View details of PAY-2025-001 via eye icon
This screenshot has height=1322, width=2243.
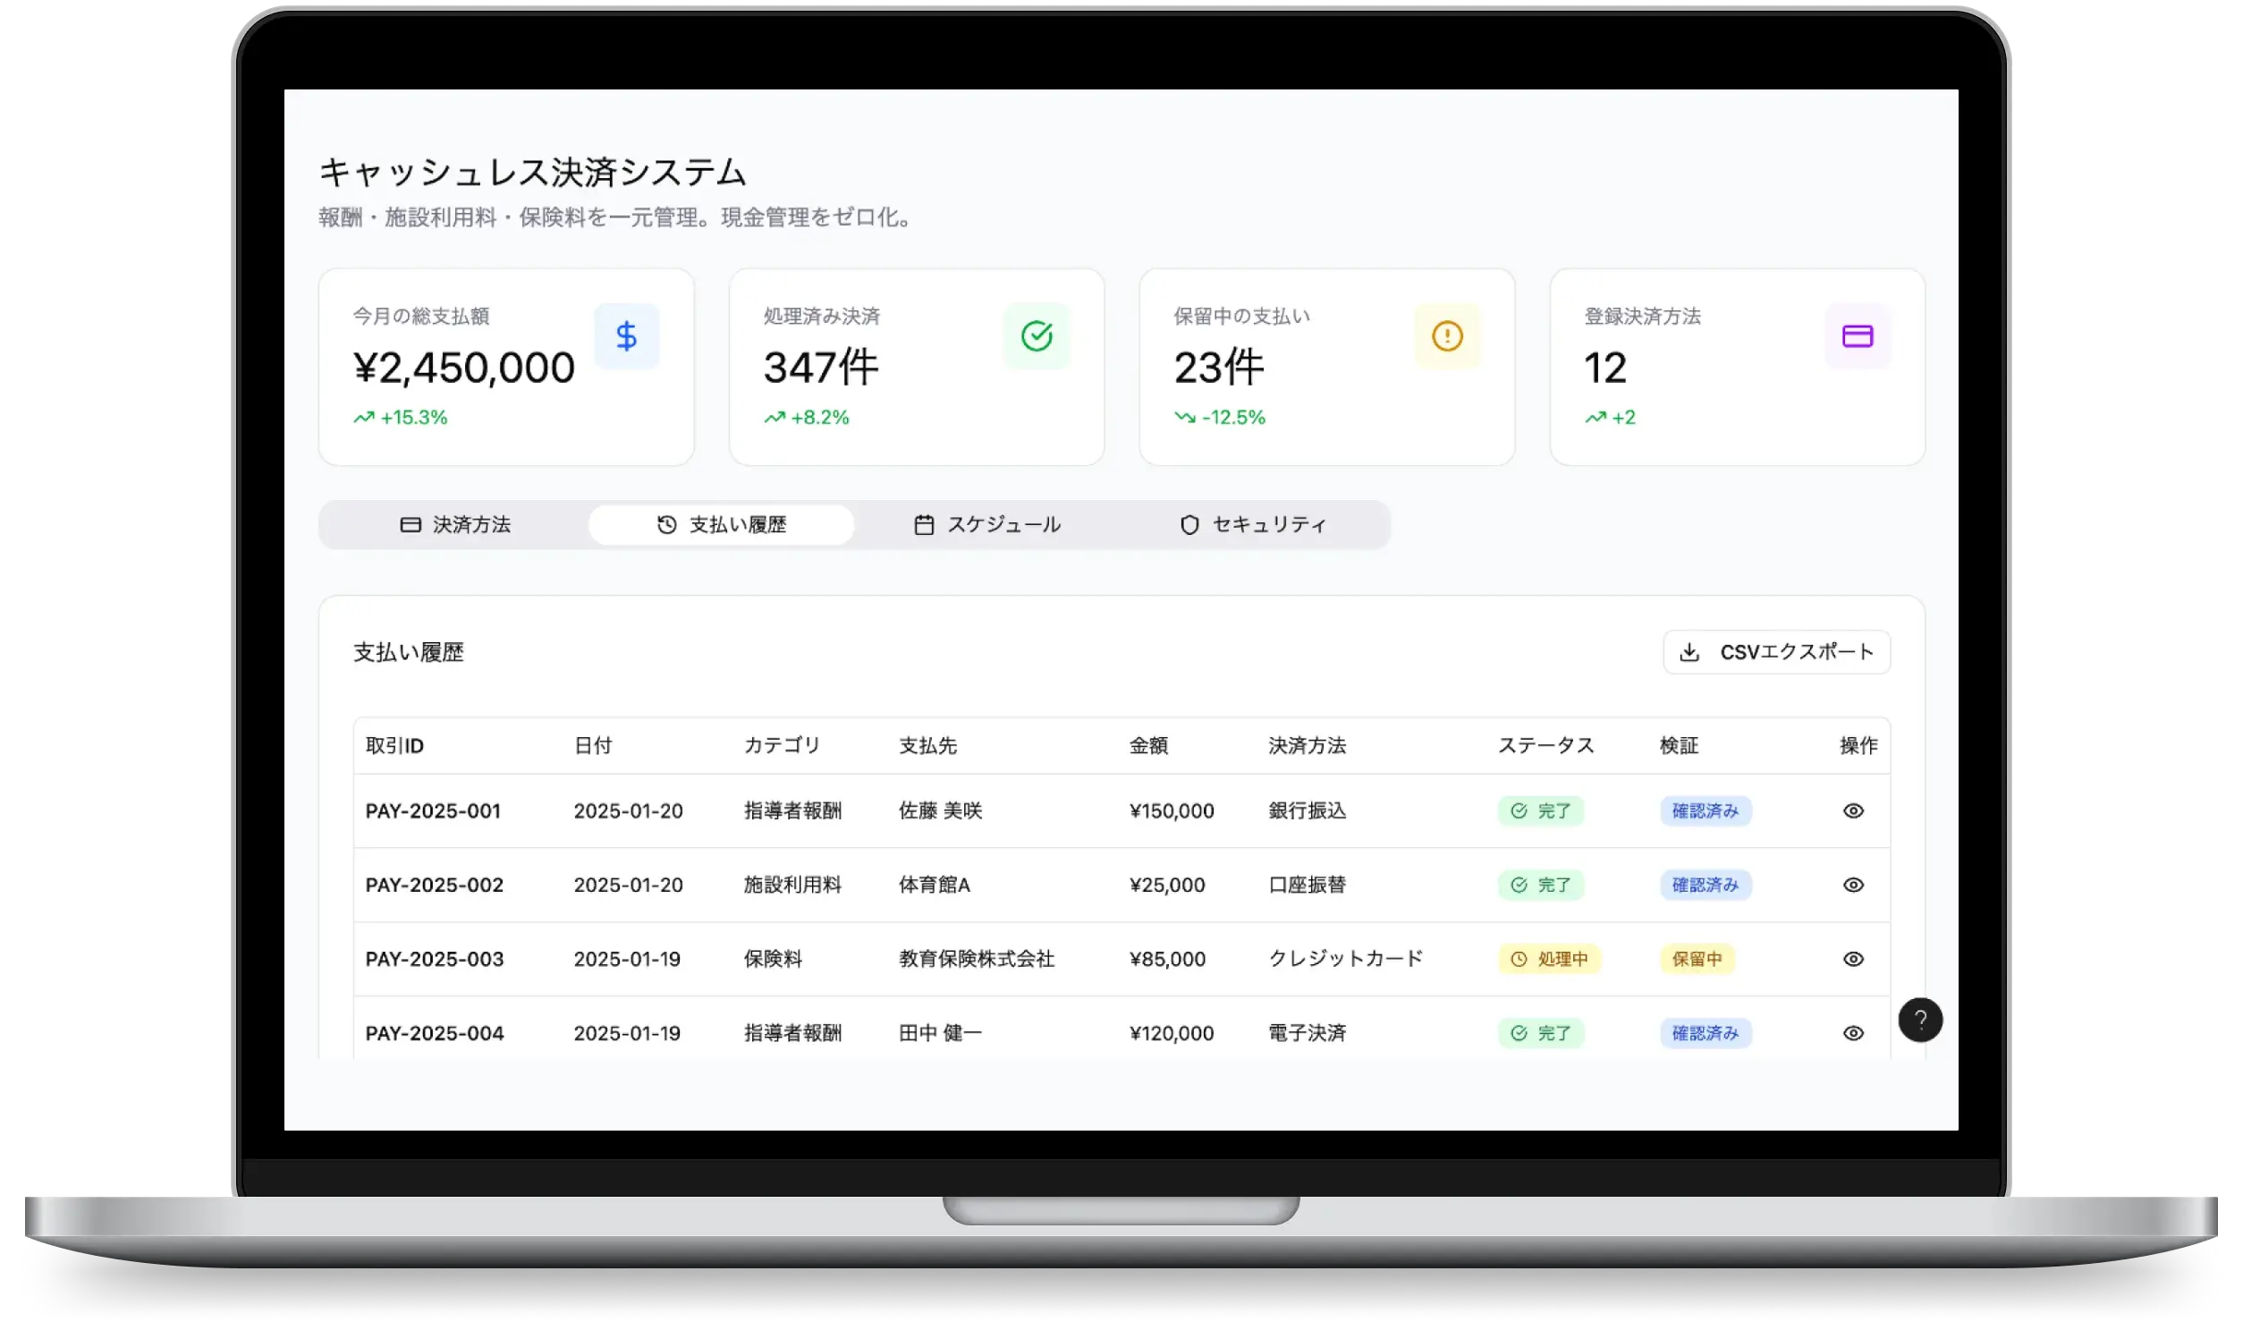coord(1853,811)
